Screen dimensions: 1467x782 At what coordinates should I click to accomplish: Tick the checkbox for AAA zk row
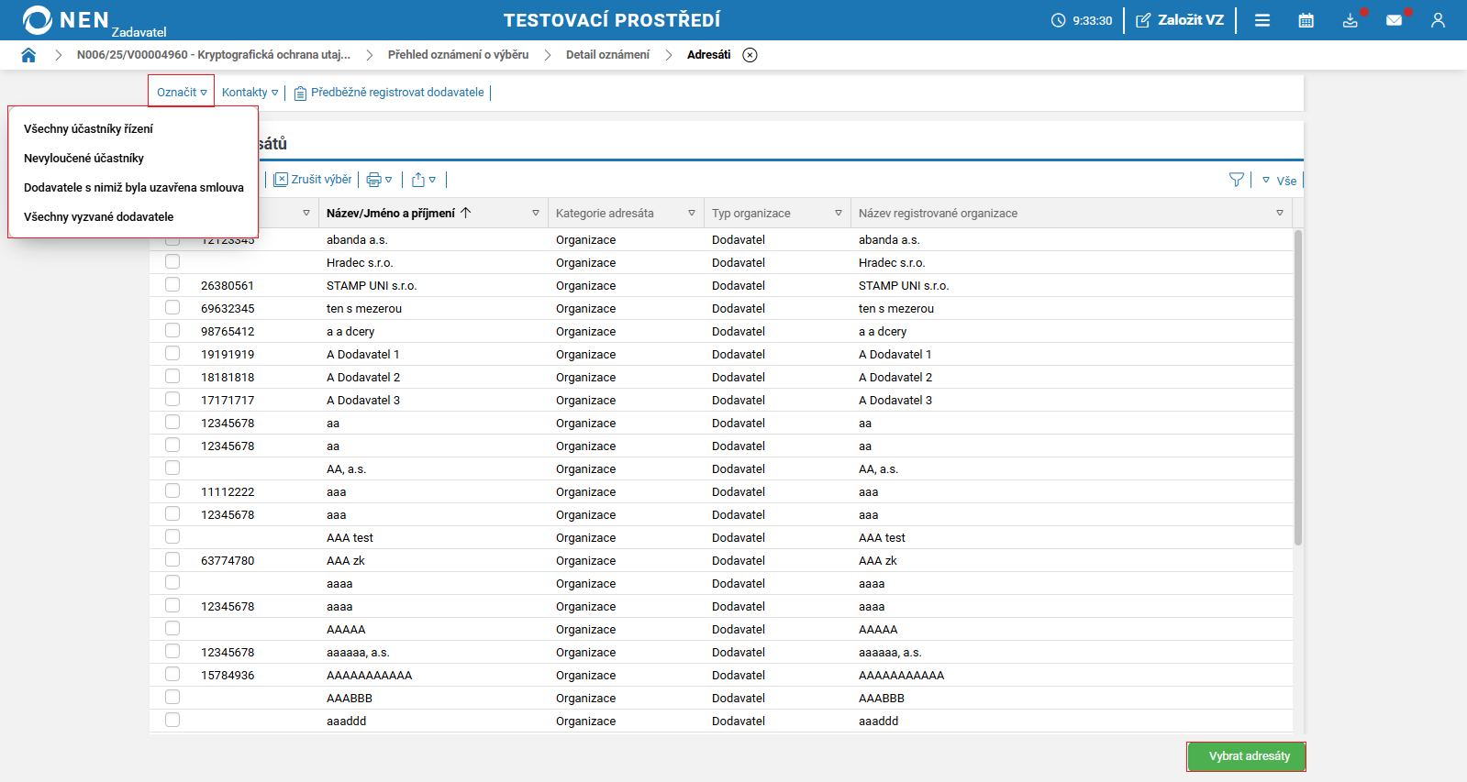172,559
